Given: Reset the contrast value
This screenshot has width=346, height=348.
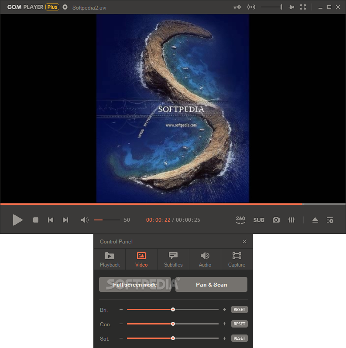Looking at the screenshot, I should [x=240, y=324].
